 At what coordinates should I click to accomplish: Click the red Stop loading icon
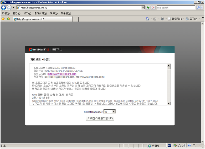[x=153, y=8]
